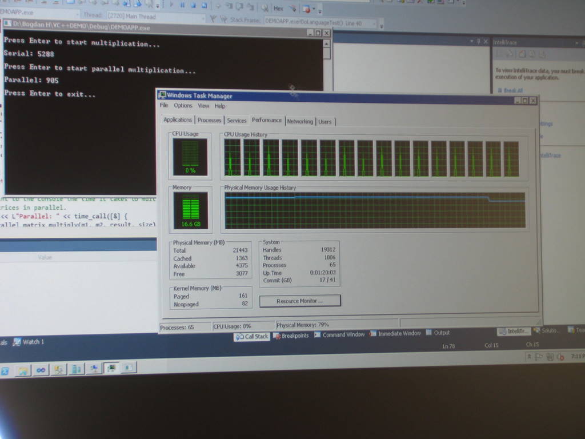Click the Show Next Statement arrow icon
This screenshot has width=585, height=439.
click(x=218, y=6)
